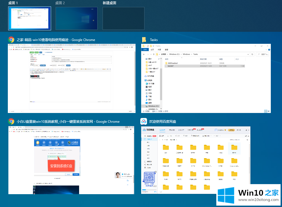Switch to the 桌面 2 desktop thumbnail
The image size is (282, 207).
pyautogui.click(x=77, y=18)
